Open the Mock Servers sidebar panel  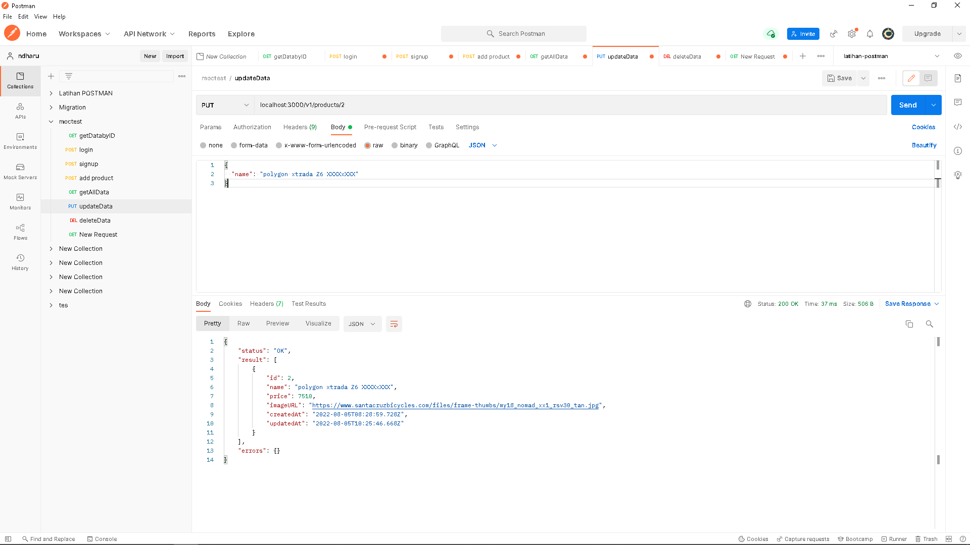[20, 172]
